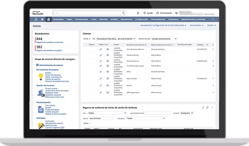Screen dimensions: 249x146
Task: Open the Transacciones menu
Action: tap(81, 19)
